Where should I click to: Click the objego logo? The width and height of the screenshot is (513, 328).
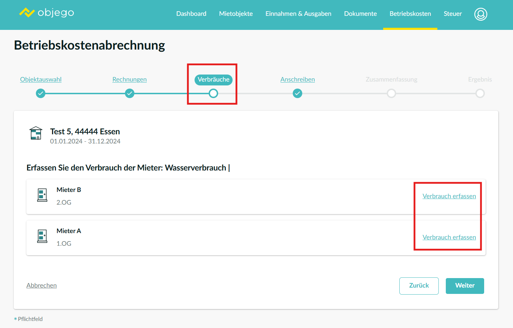[46, 13]
